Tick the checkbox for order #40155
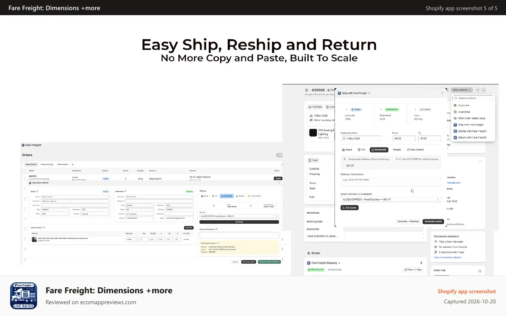The image size is (506, 316). 25,179
